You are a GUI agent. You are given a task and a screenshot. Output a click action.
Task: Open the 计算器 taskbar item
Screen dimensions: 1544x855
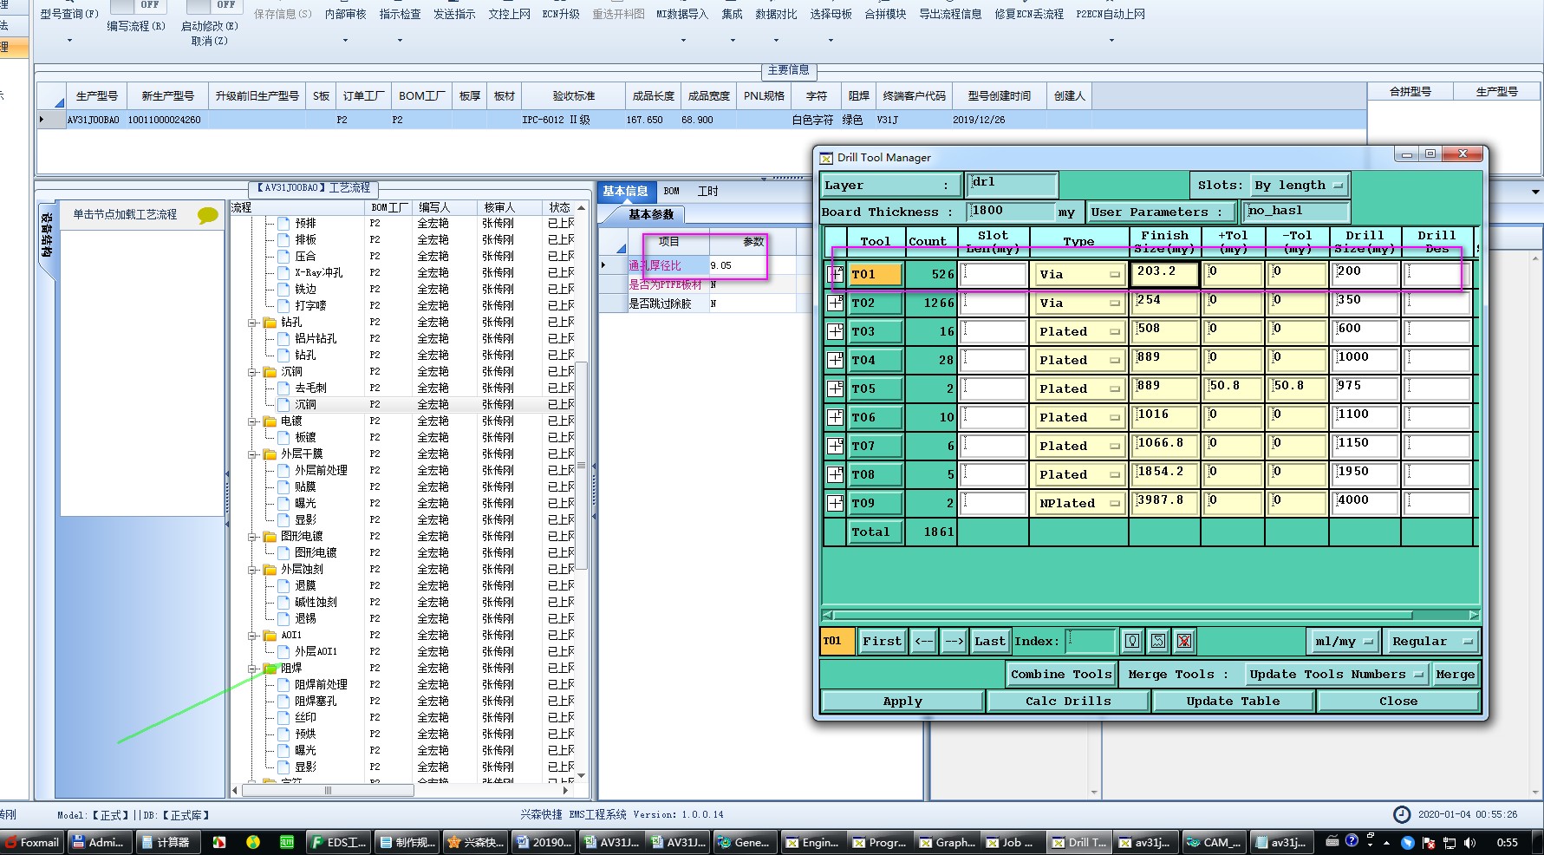[167, 842]
